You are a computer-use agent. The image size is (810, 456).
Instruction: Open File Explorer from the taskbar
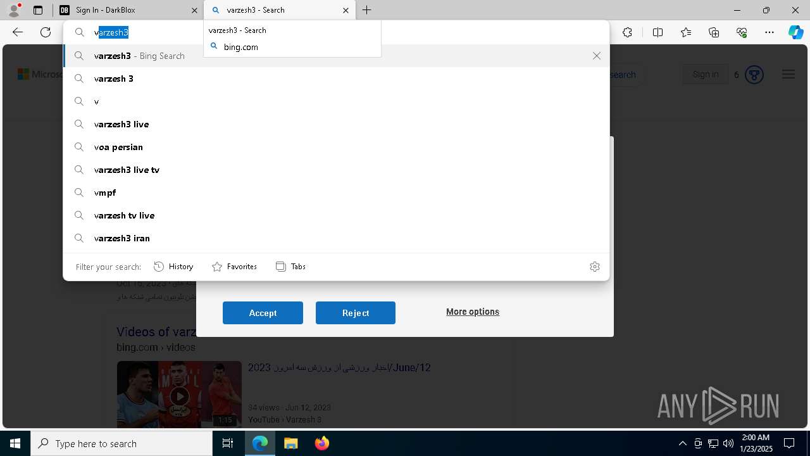pyautogui.click(x=290, y=443)
